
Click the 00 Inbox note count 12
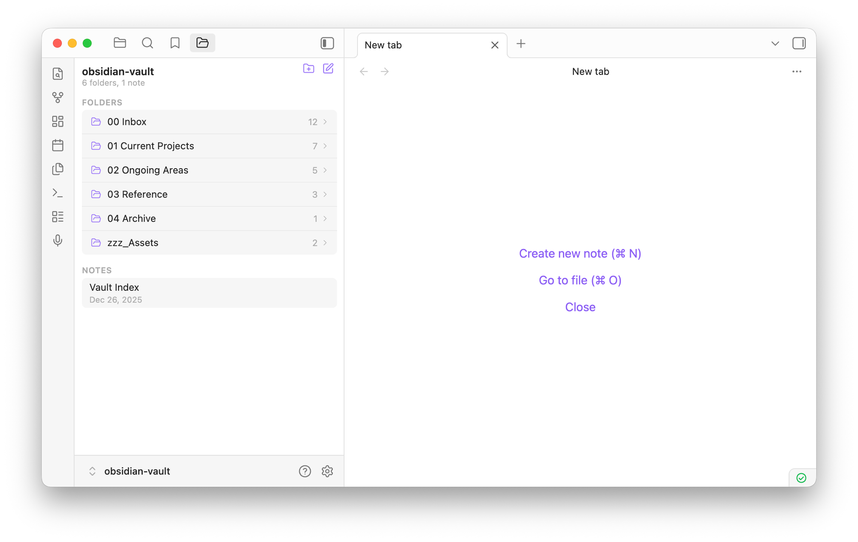click(x=313, y=122)
